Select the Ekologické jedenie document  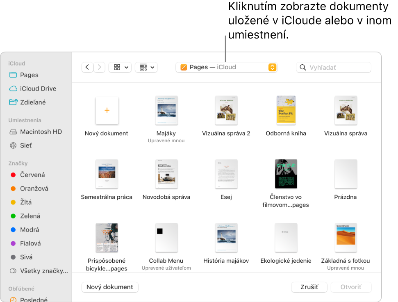click(286, 238)
